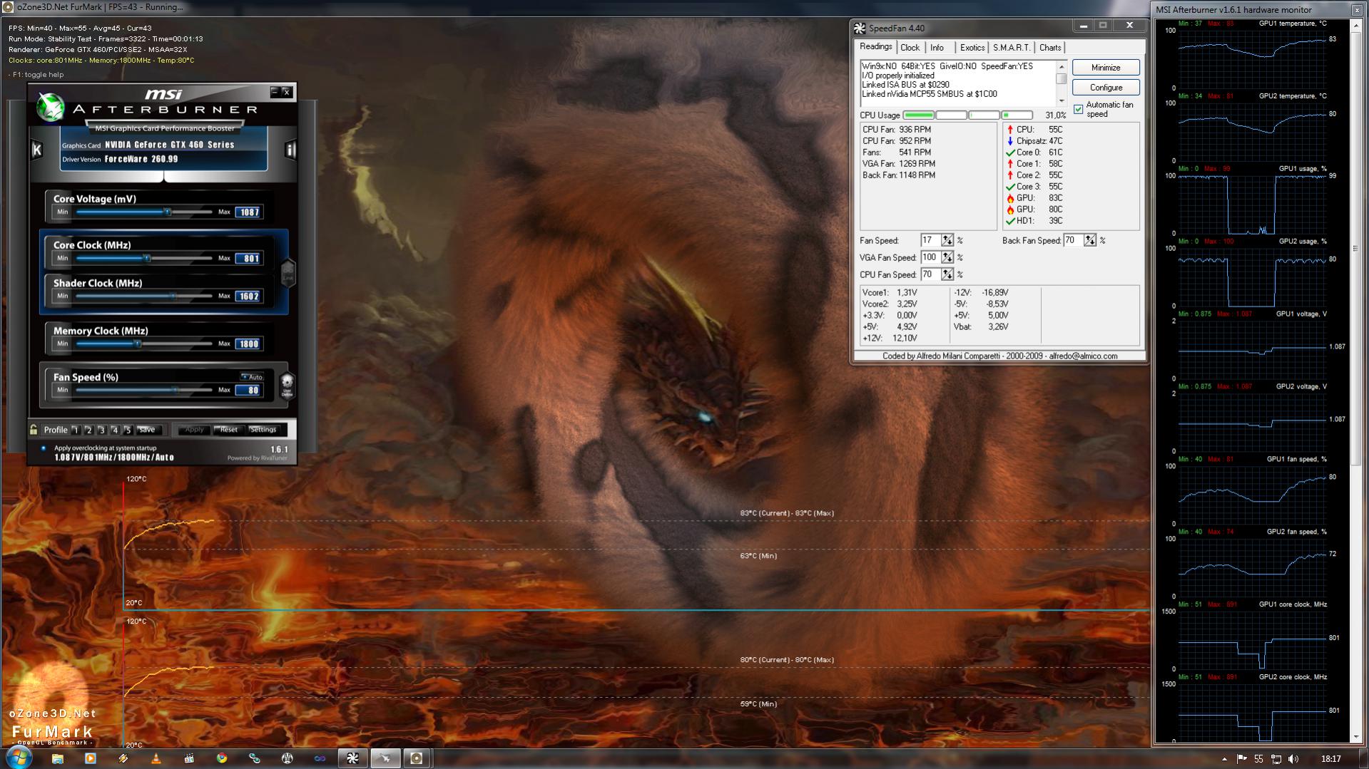Click the GPU1 temperature graph
Image resolution: width=1369 pixels, height=769 pixels.
tap(1251, 58)
